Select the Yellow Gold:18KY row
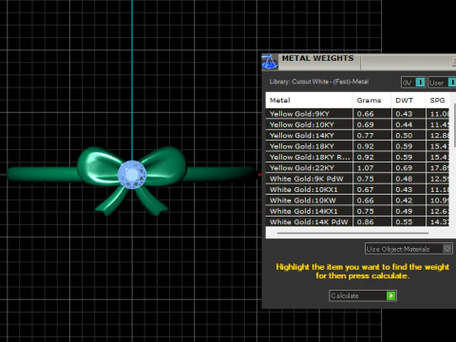 [x=357, y=146]
